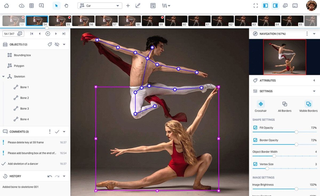Expand the Attributes panel

pyautogui.click(x=314, y=80)
